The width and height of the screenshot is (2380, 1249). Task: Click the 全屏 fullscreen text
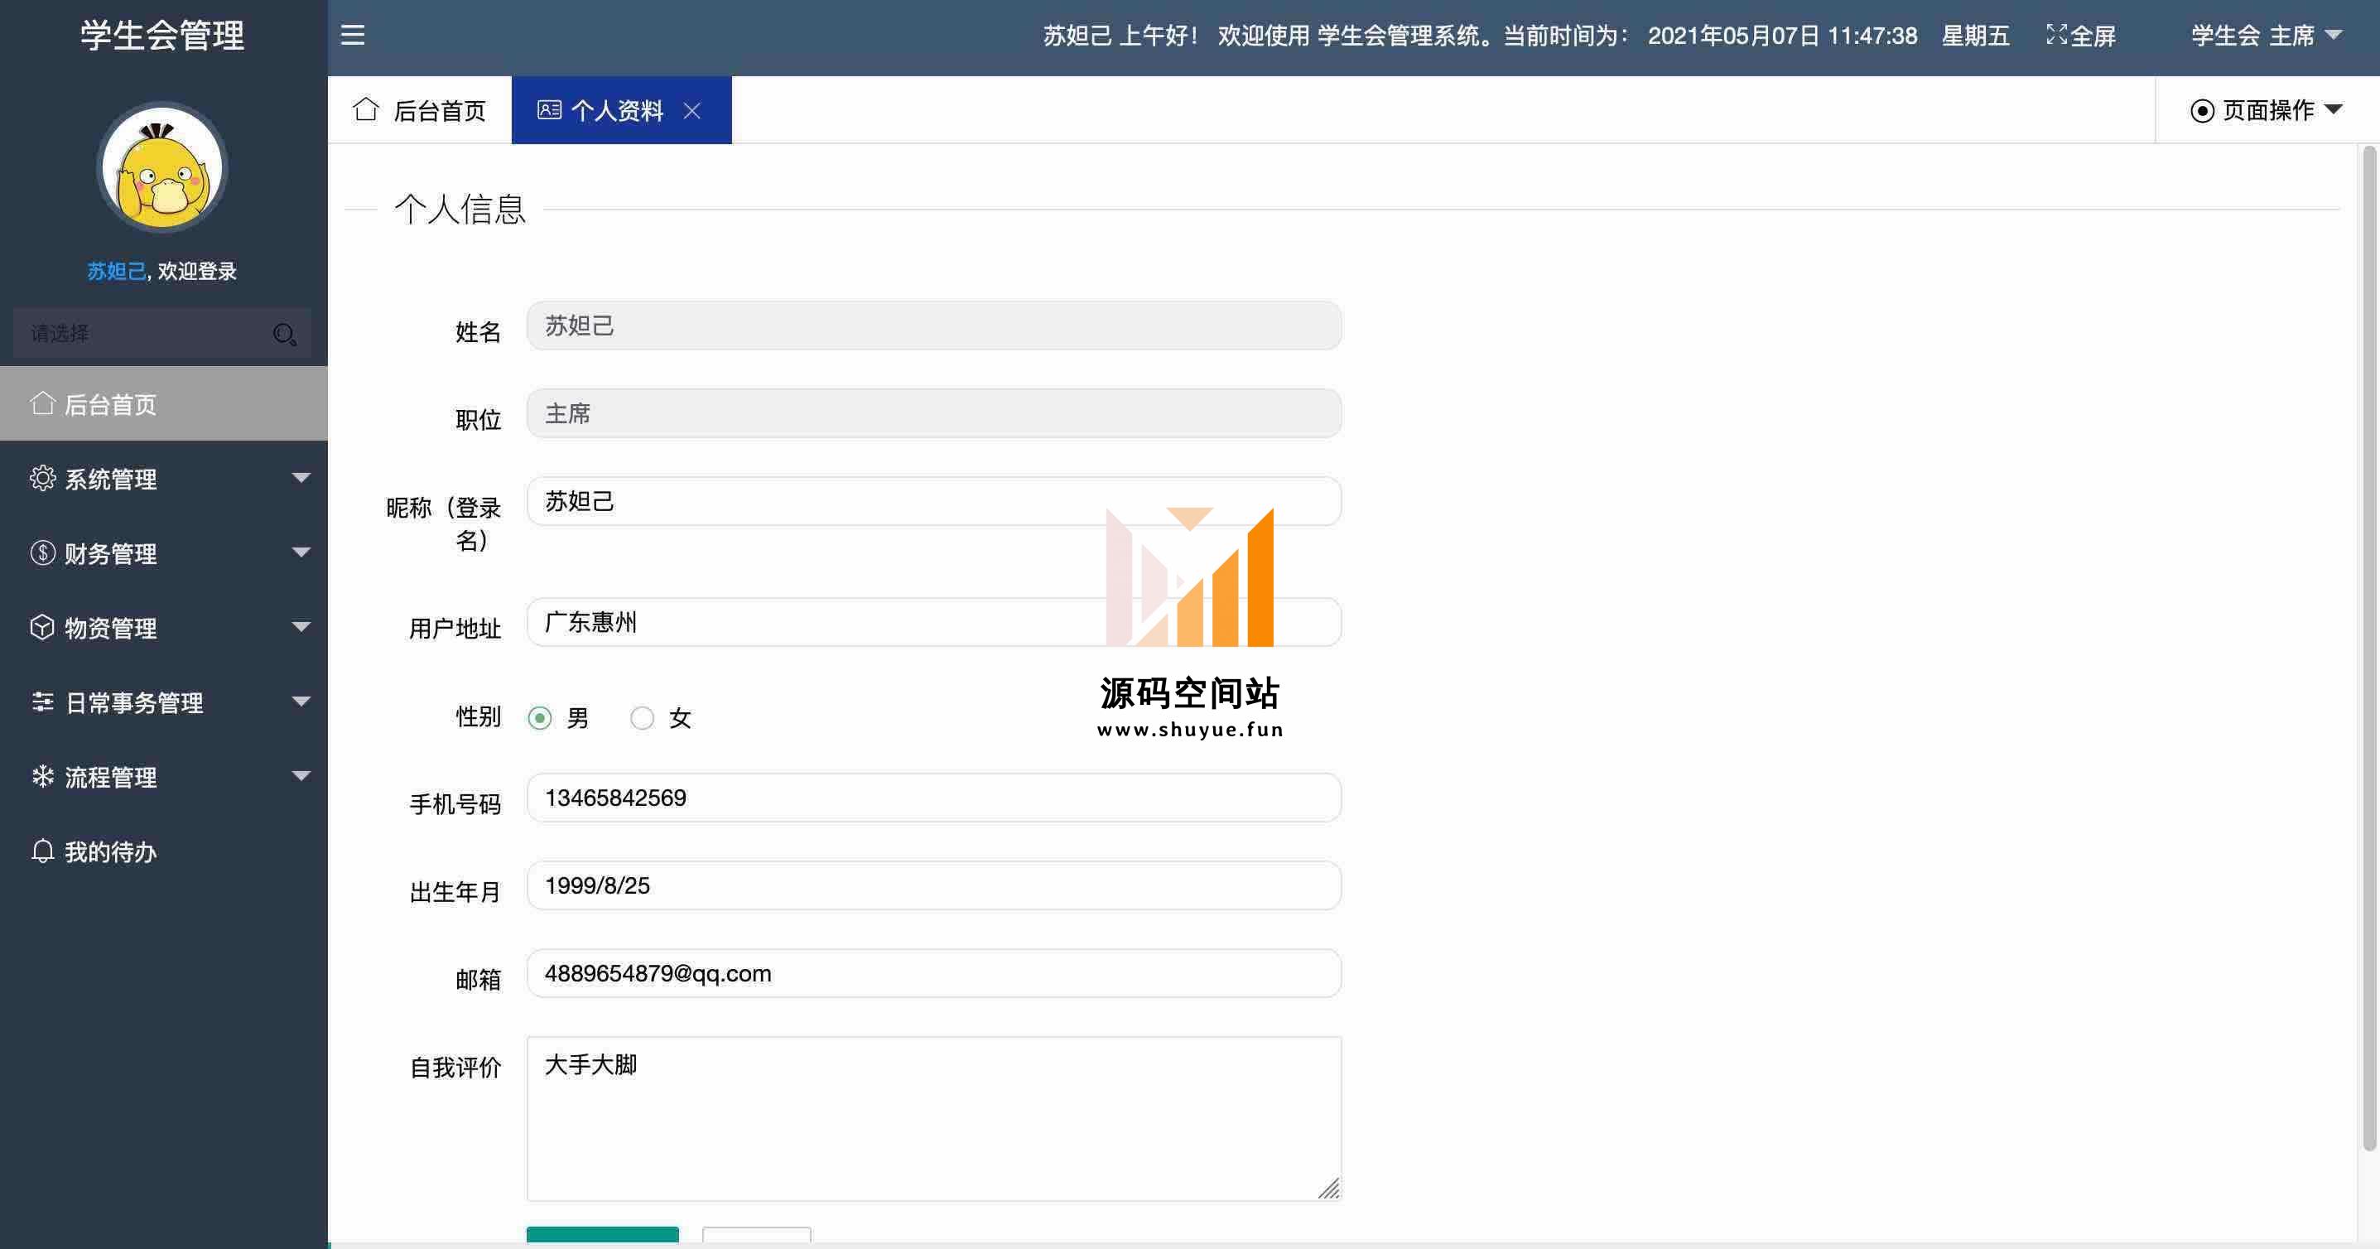[2093, 36]
